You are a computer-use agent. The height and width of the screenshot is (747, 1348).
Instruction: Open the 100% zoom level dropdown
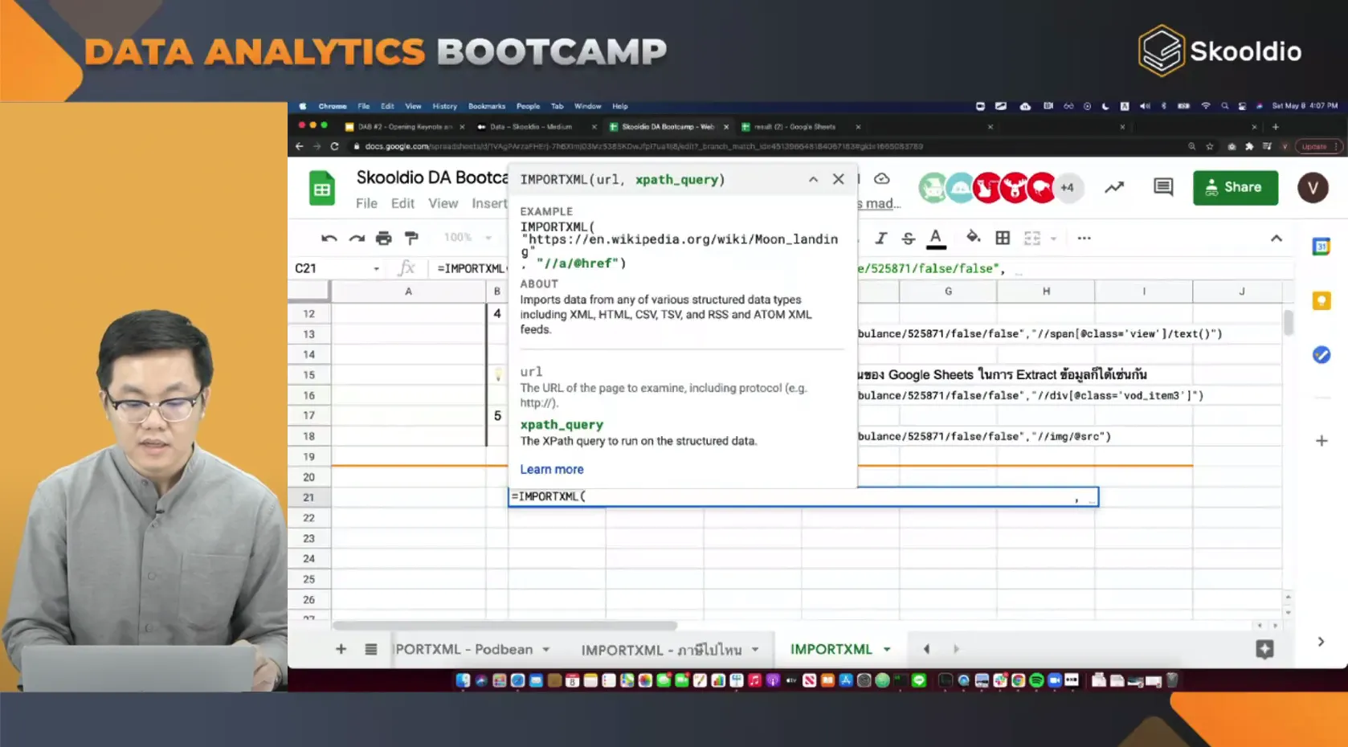click(466, 238)
